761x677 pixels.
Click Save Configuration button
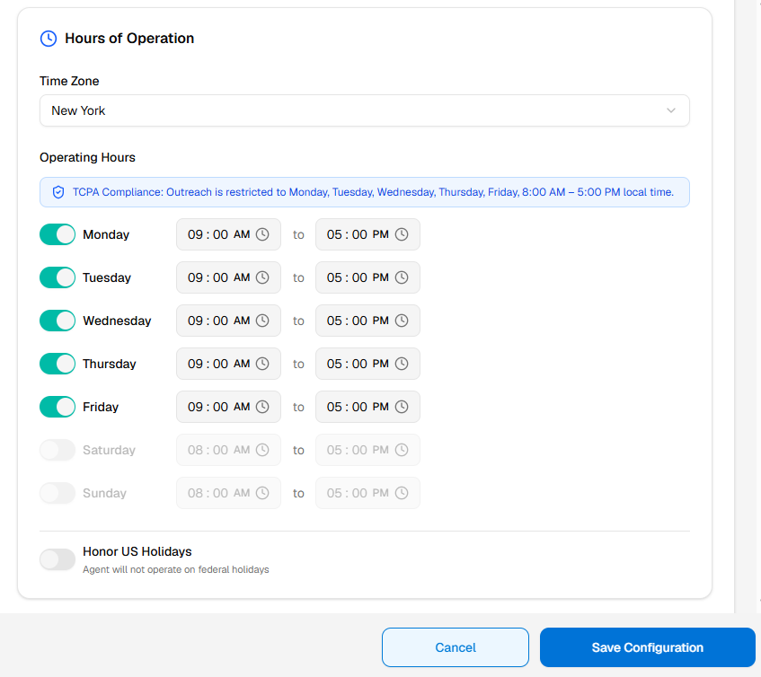pos(647,647)
